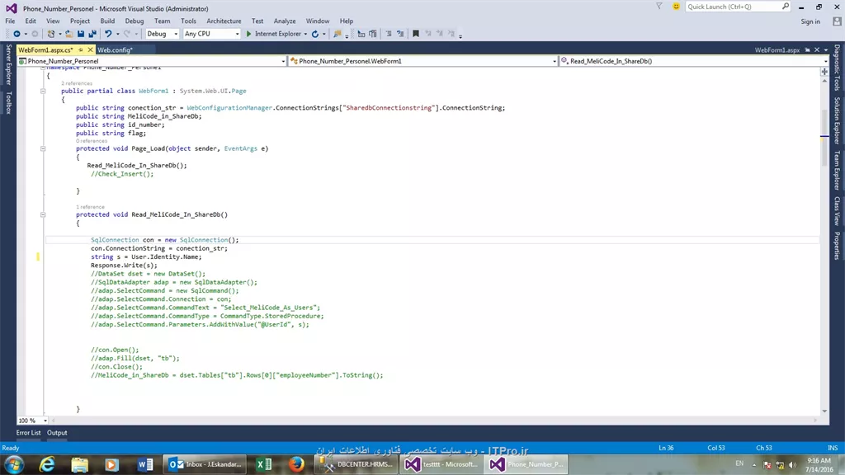Click the Save All icon
Viewport: 845px width, 475px height.
[92, 34]
